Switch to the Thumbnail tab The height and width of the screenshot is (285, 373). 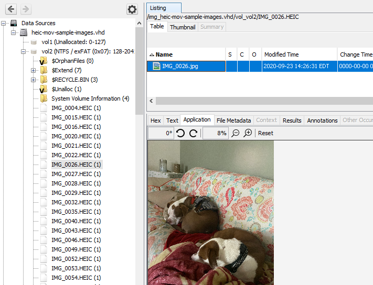click(182, 27)
